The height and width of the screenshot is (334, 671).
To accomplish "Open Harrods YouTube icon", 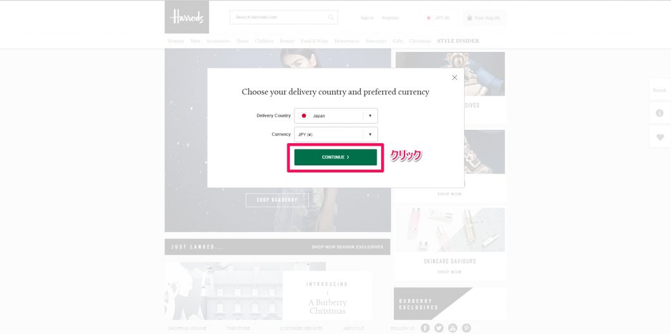I will [x=453, y=328].
